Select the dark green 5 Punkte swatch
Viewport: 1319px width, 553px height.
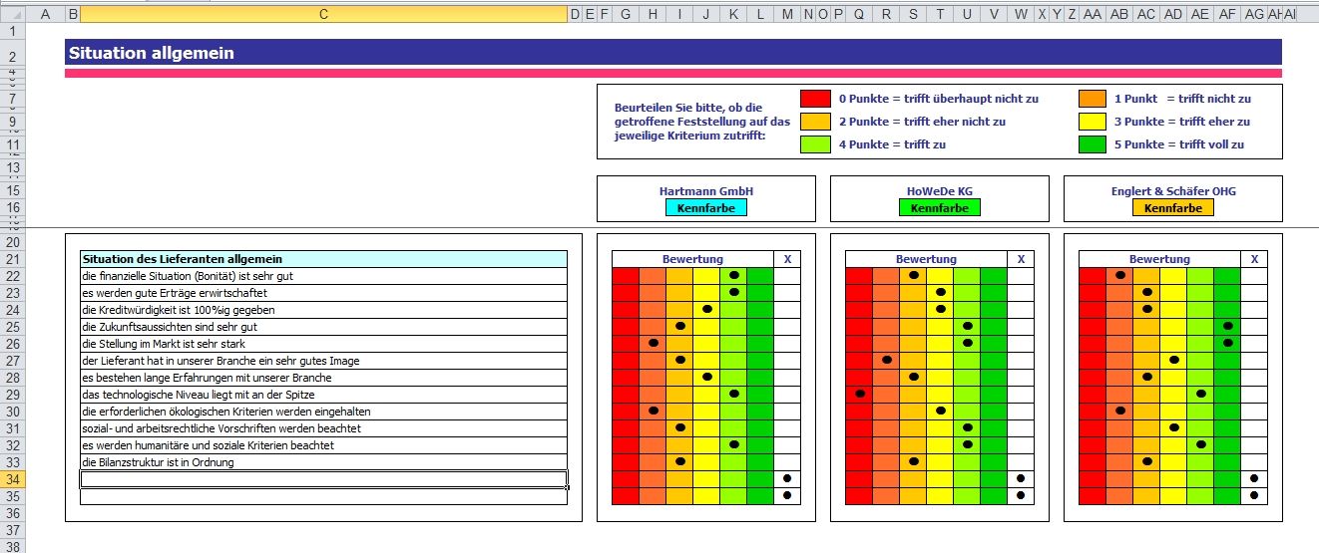click(x=1093, y=143)
